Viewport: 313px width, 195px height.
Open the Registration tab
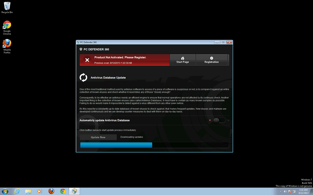pos(211,60)
